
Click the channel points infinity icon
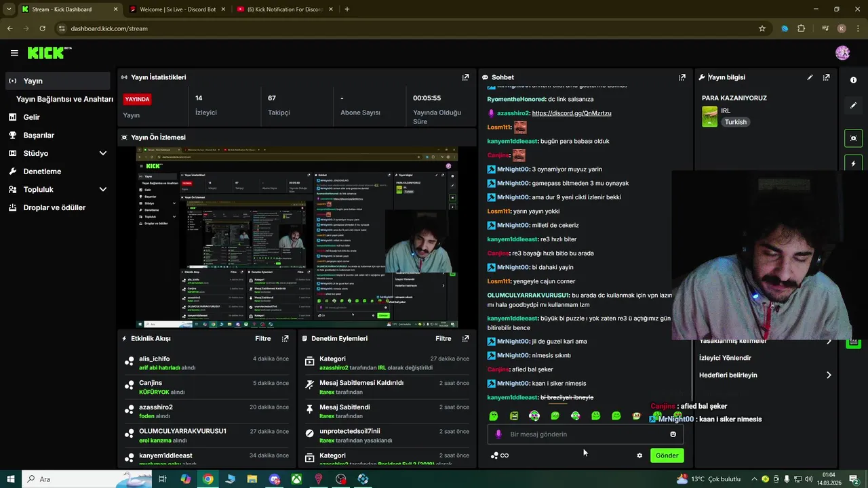[500, 455]
